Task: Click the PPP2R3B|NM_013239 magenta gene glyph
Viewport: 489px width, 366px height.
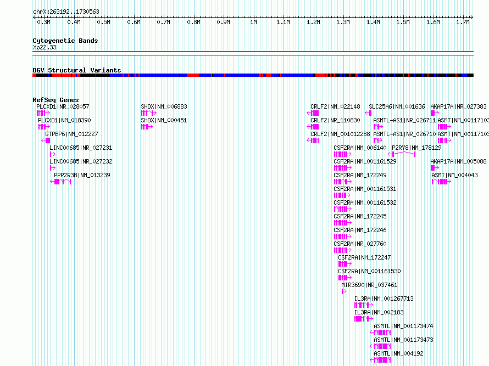Action: tap(60, 182)
